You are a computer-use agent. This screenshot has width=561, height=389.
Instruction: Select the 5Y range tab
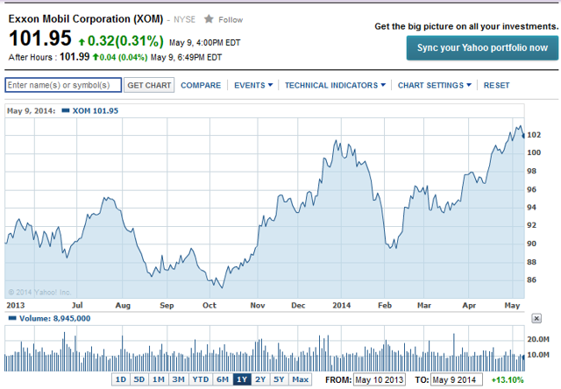pyautogui.click(x=279, y=379)
